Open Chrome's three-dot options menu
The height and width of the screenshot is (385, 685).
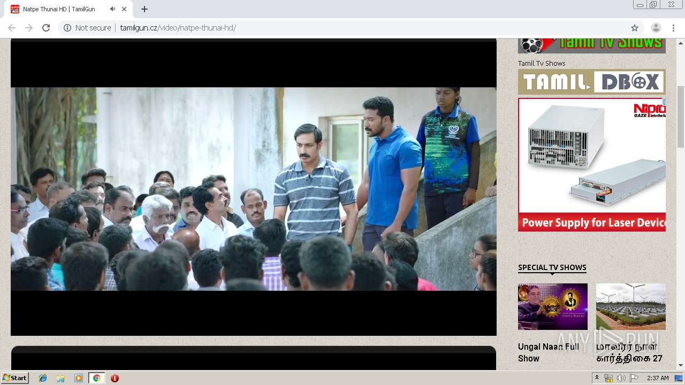tap(673, 28)
